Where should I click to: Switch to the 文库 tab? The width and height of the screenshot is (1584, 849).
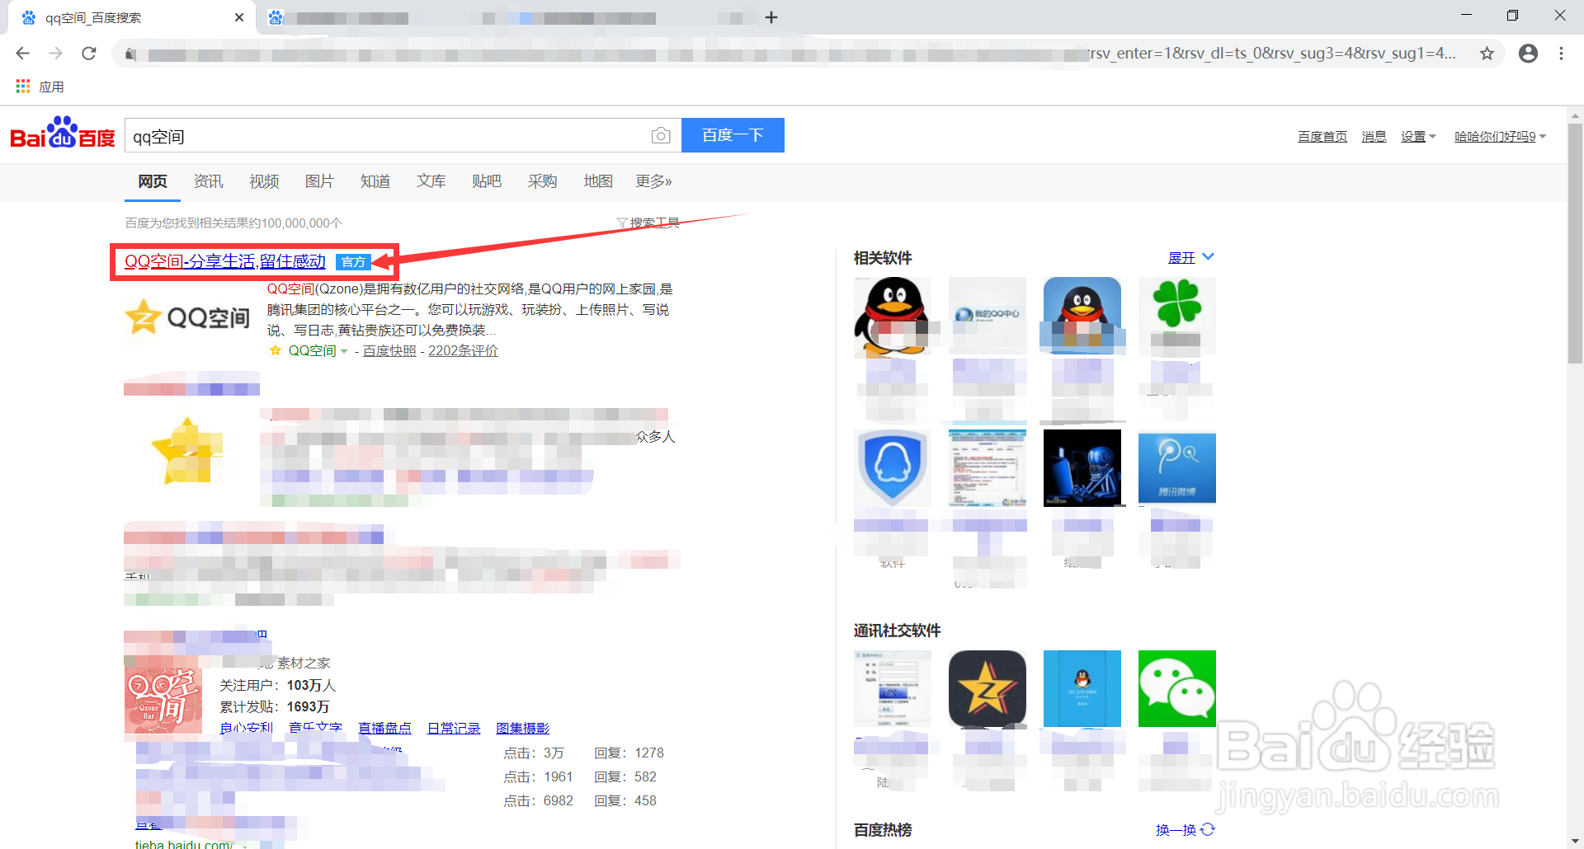coord(431,181)
